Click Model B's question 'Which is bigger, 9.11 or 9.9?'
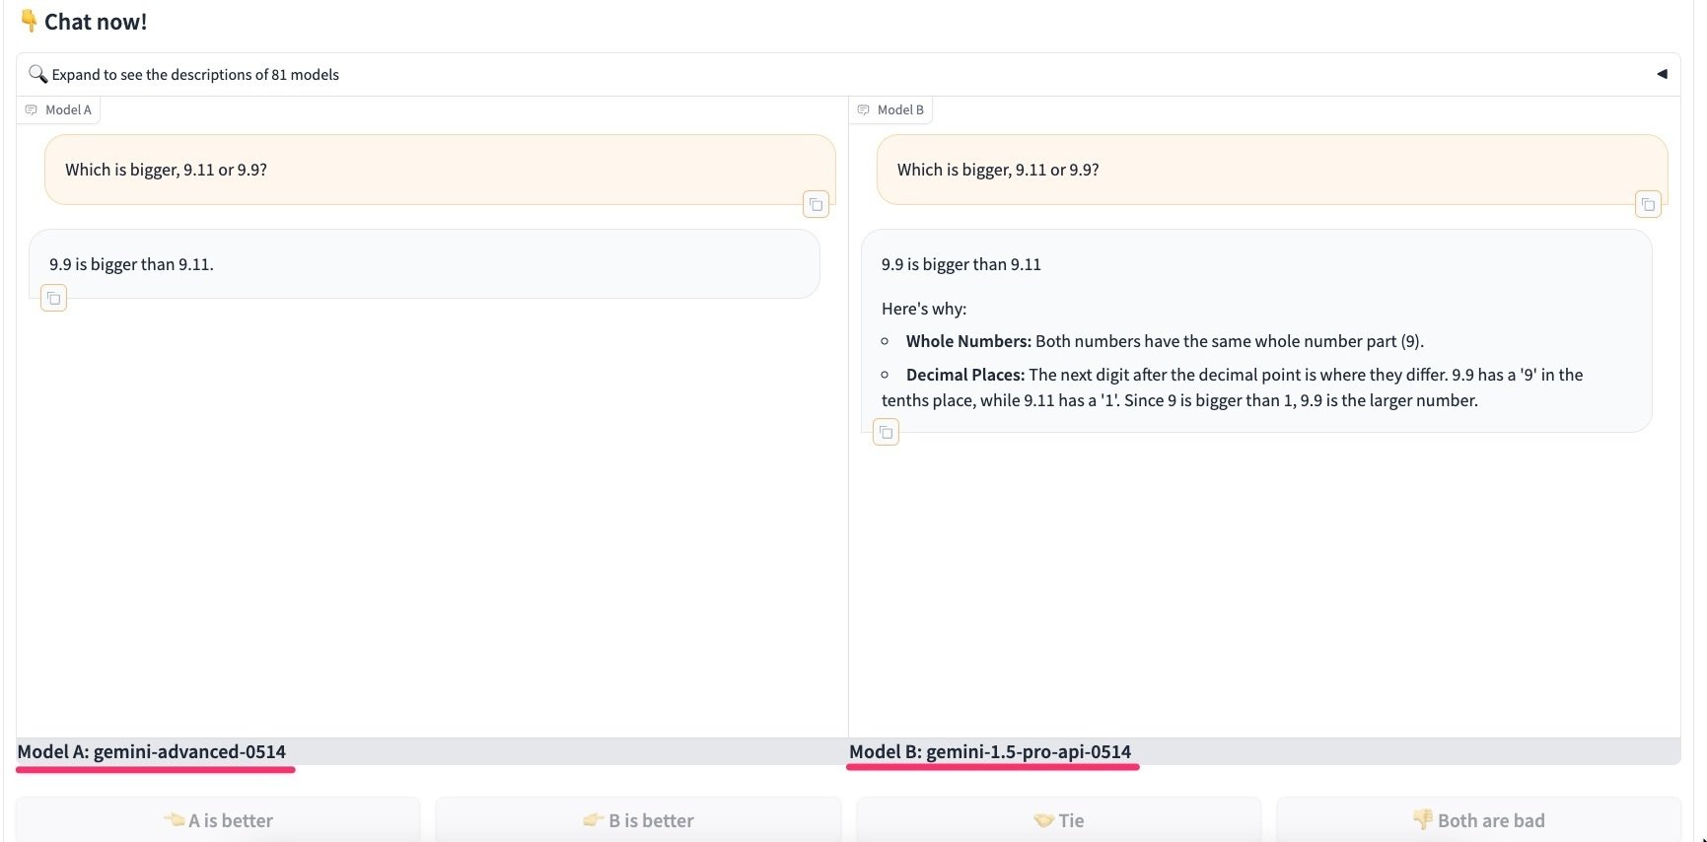This screenshot has height=842, width=1707. tap(998, 170)
